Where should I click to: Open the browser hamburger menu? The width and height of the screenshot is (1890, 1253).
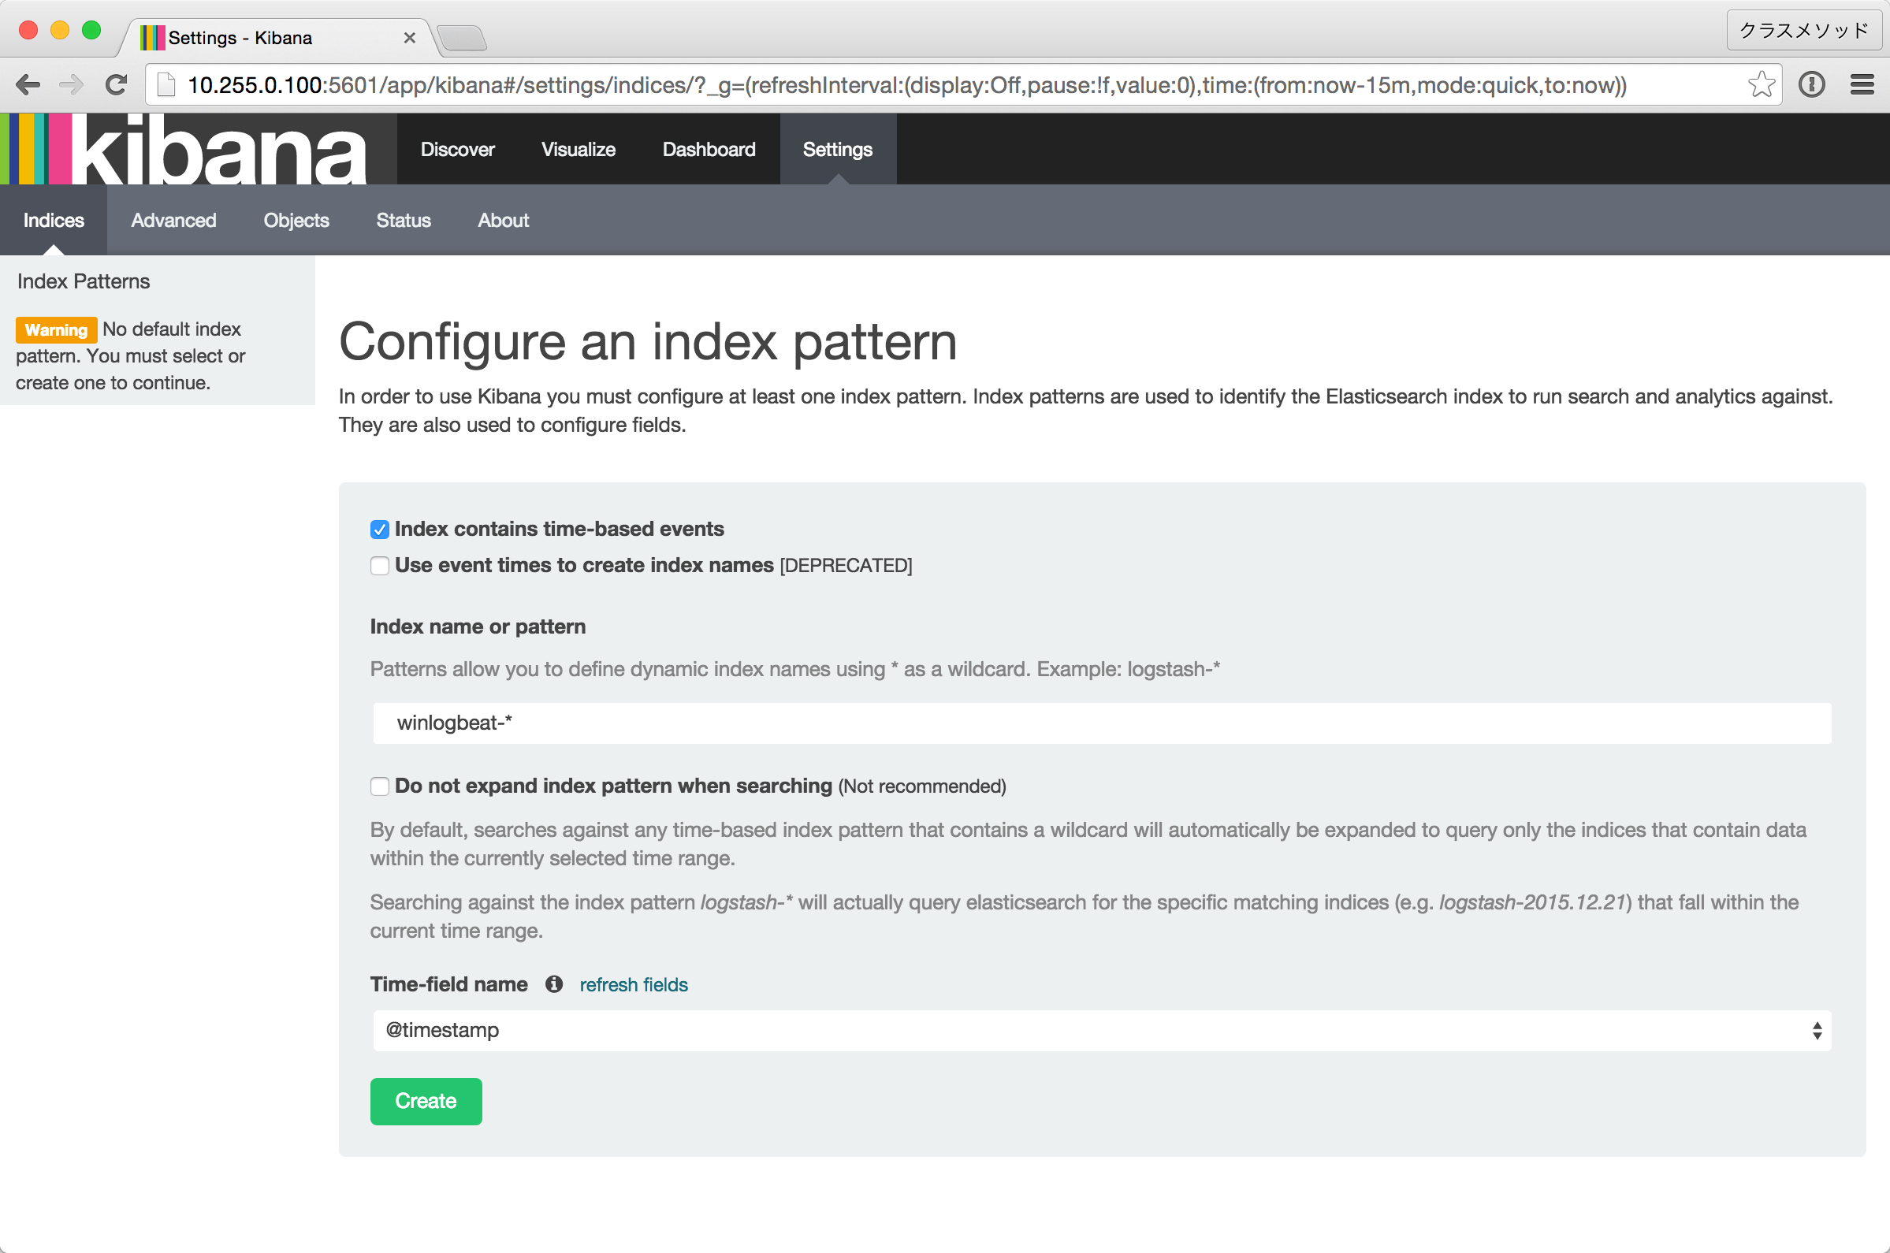point(1862,84)
